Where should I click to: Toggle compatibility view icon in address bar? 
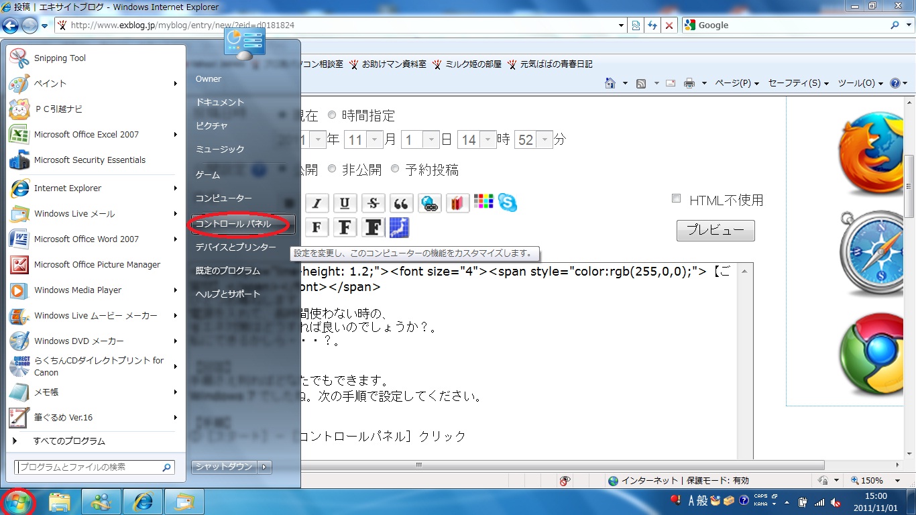(636, 25)
